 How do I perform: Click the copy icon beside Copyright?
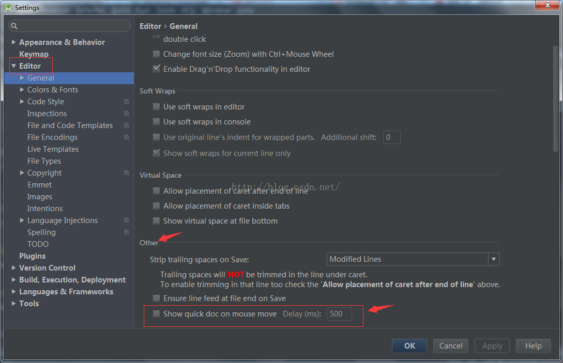tap(126, 173)
